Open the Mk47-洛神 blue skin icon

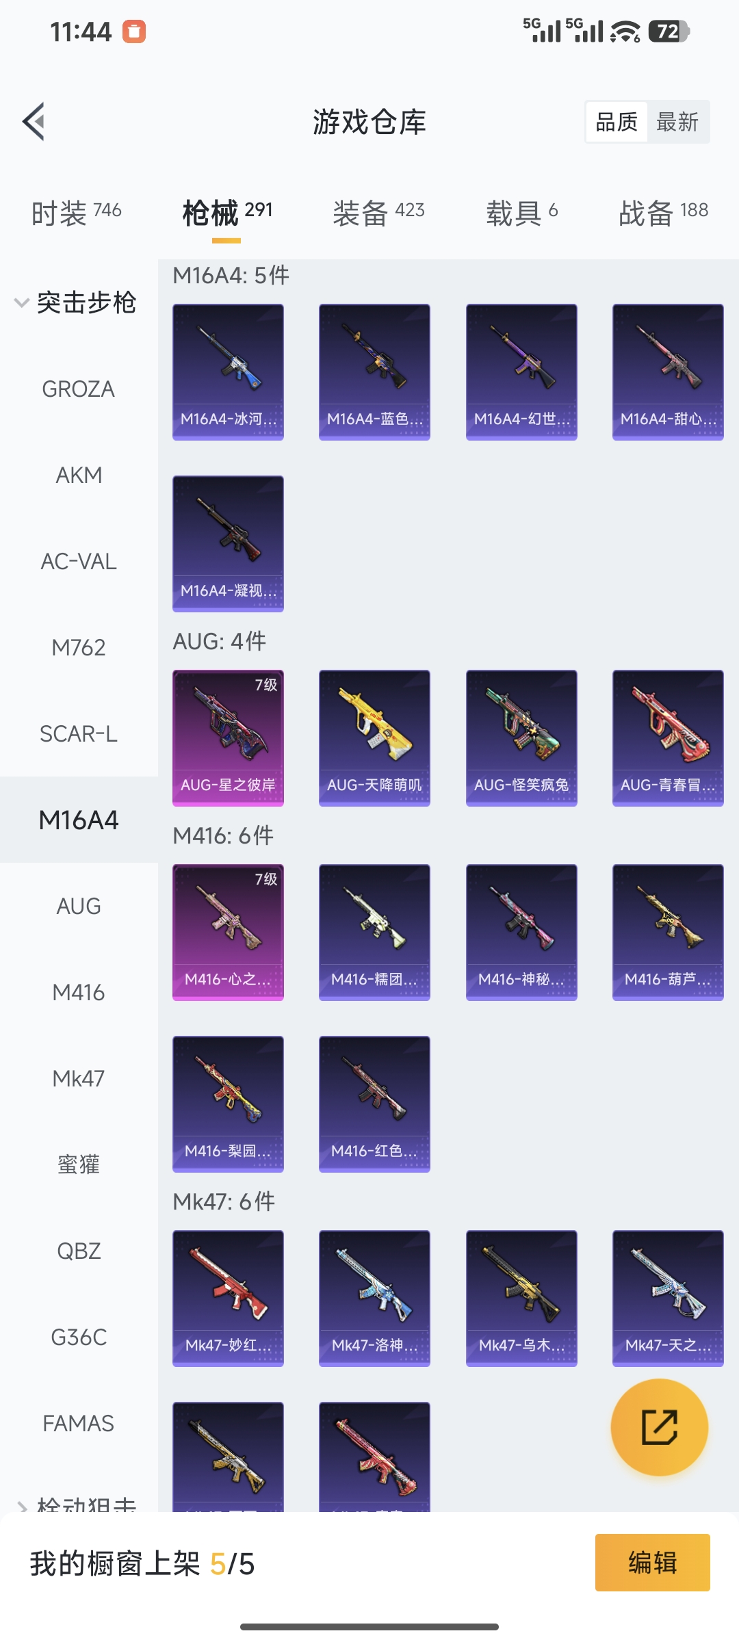click(x=374, y=1298)
